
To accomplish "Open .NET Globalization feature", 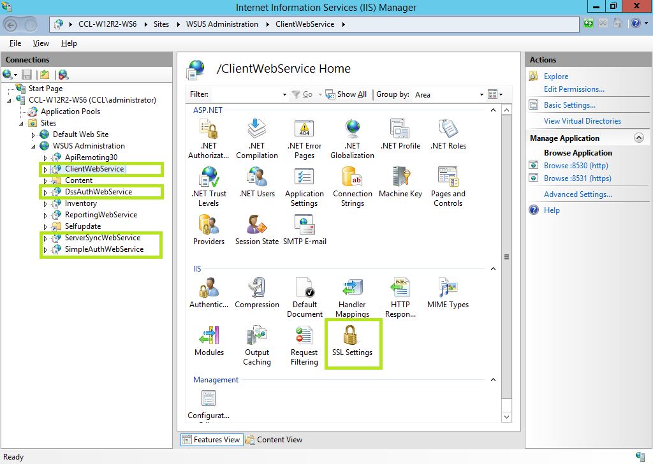I will [x=352, y=138].
